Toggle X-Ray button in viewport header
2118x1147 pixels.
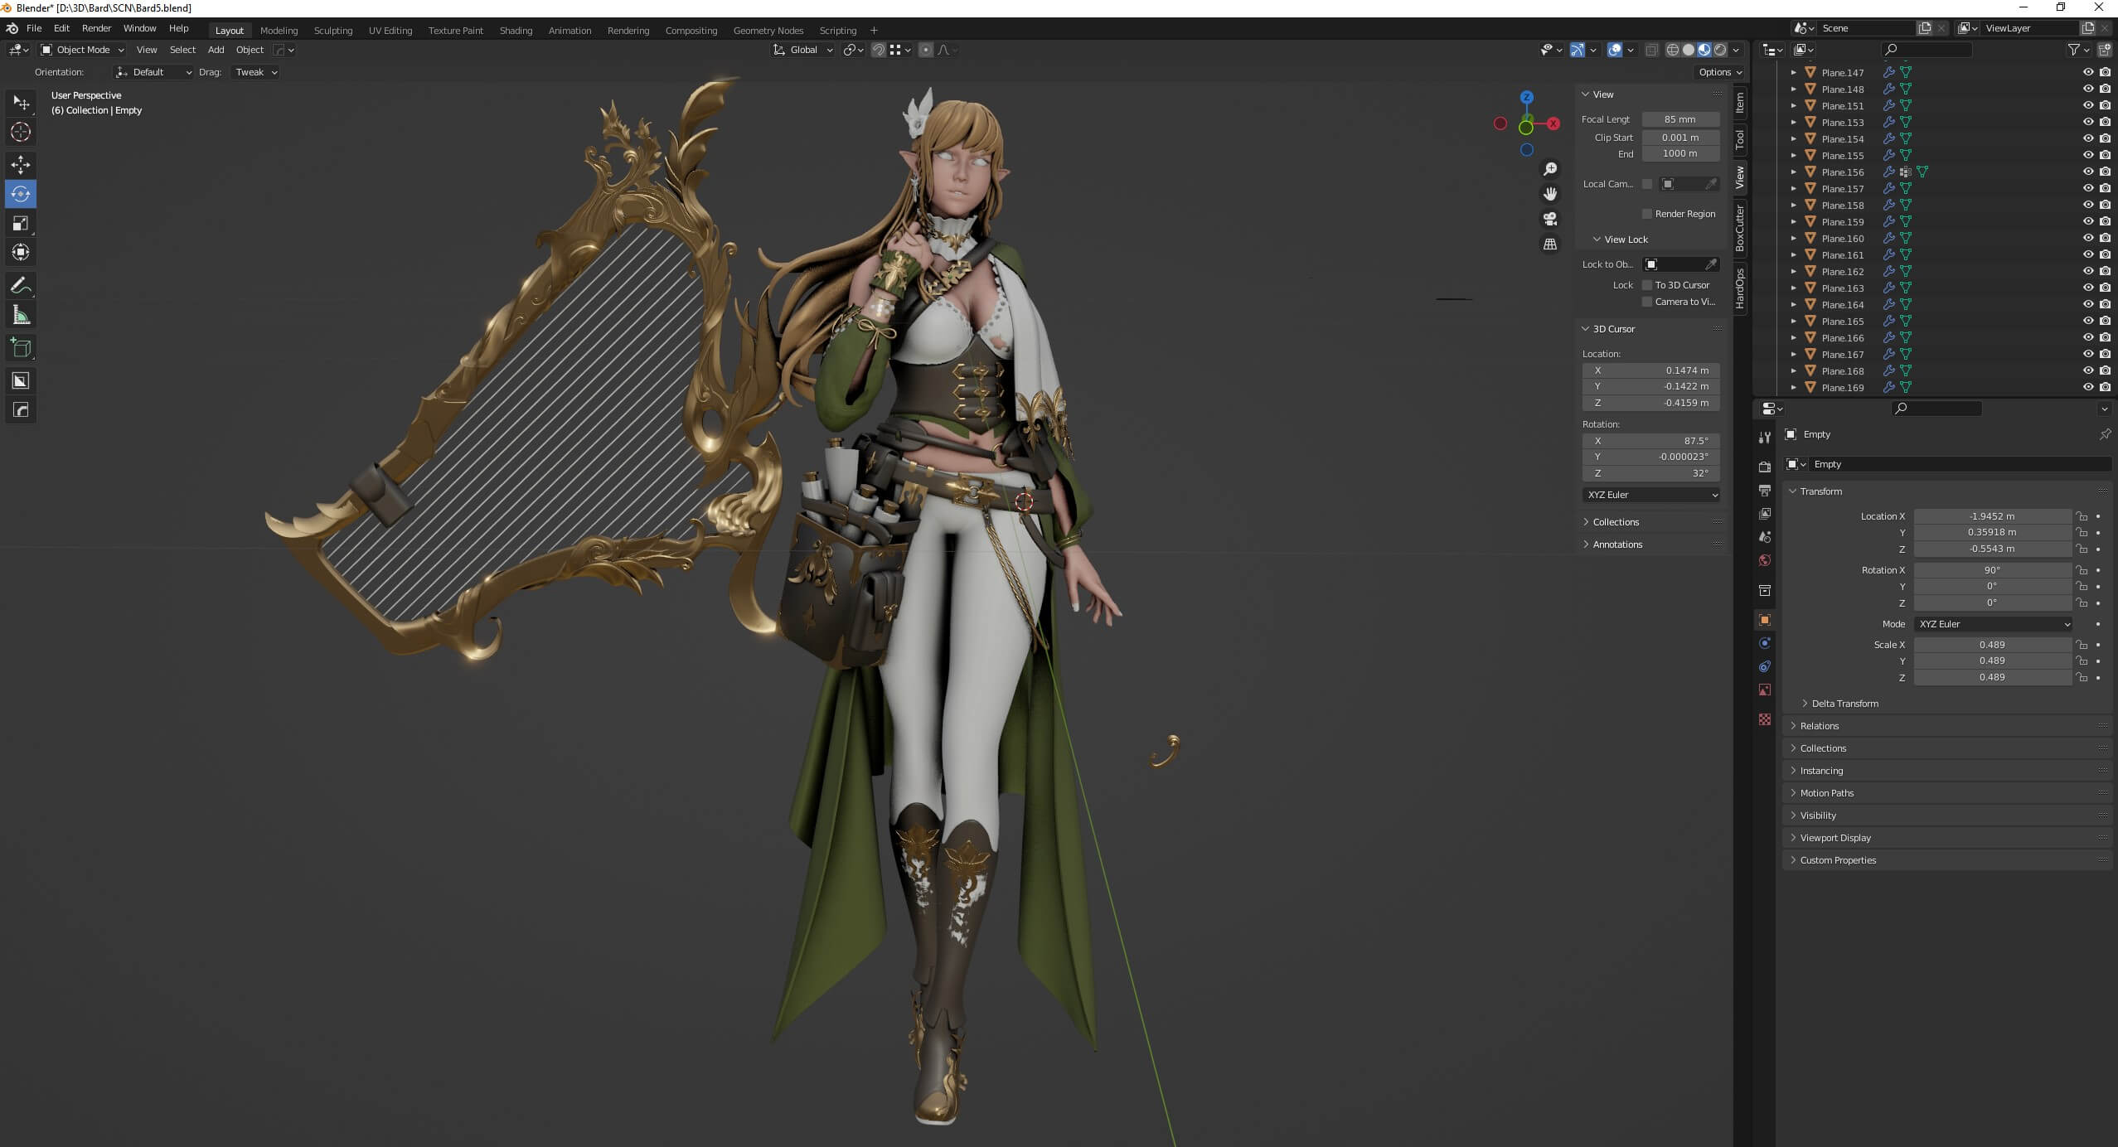(1651, 50)
